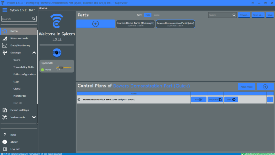Open Traceability fields settings
The height and width of the screenshot is (155, 275).
(x=24, y=67)
